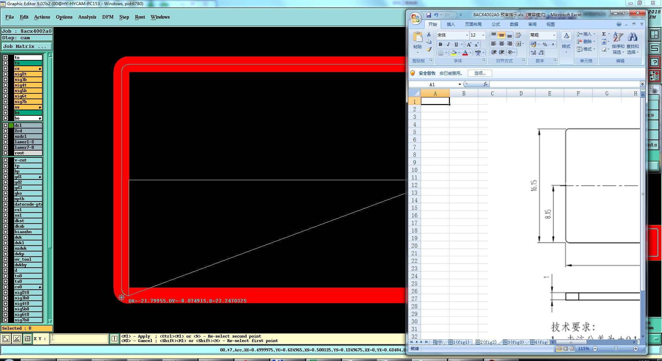Toggle the 'ts' layer checkbox
The height and width of the screenshot is (361, 662).
[6, 63]
